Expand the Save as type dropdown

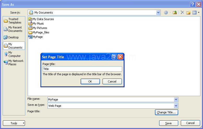176,106
